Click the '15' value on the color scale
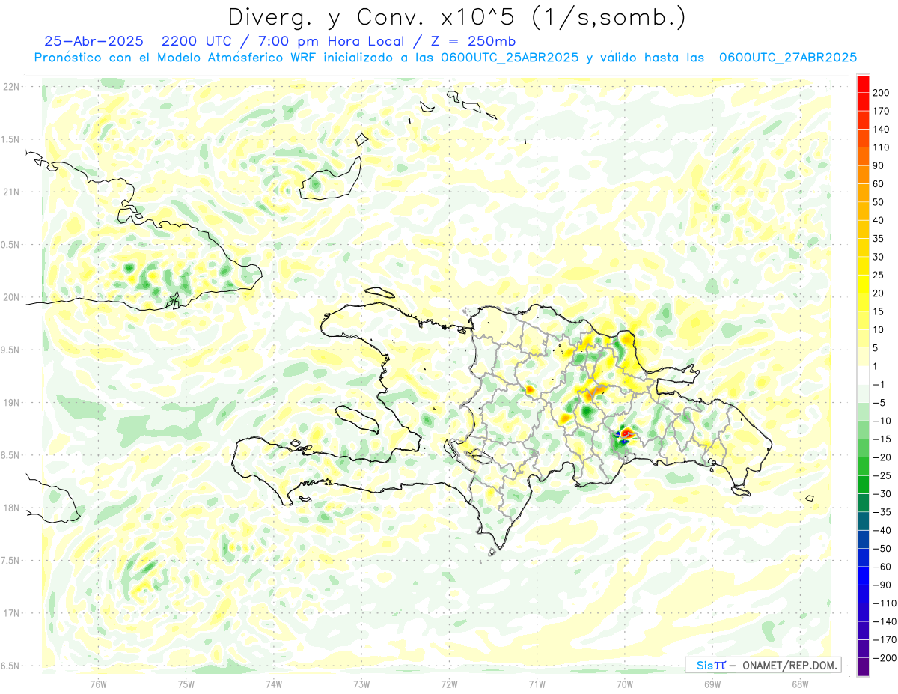This screenshot has height=694, width=898. (x=879, y=312)
